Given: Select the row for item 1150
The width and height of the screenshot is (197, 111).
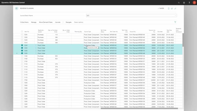Looking at the screenshot, I should point(22,61).
